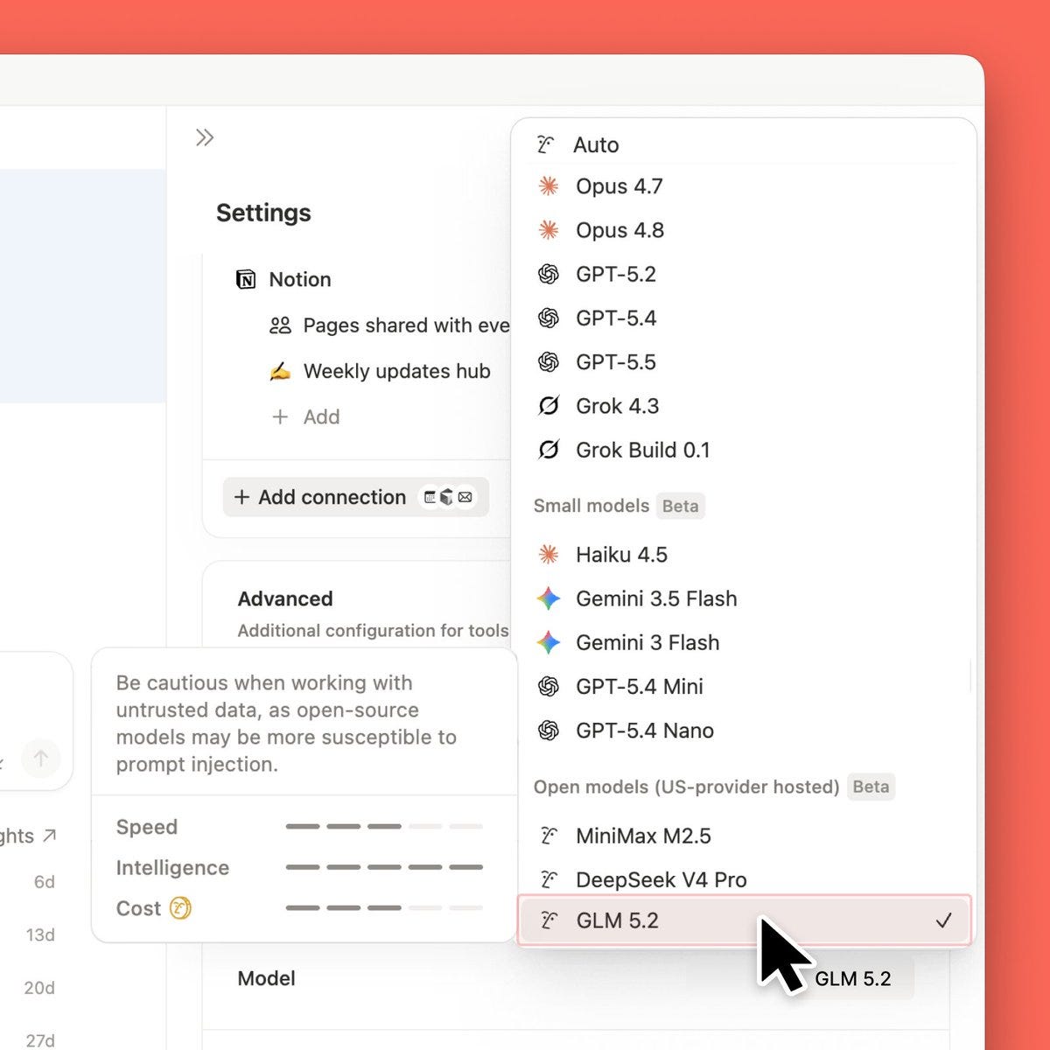Click the OpenAI icon beside GPT-5.4 Nano
This screenshot has width=1050, height=1050.
[x=549, y=730]
